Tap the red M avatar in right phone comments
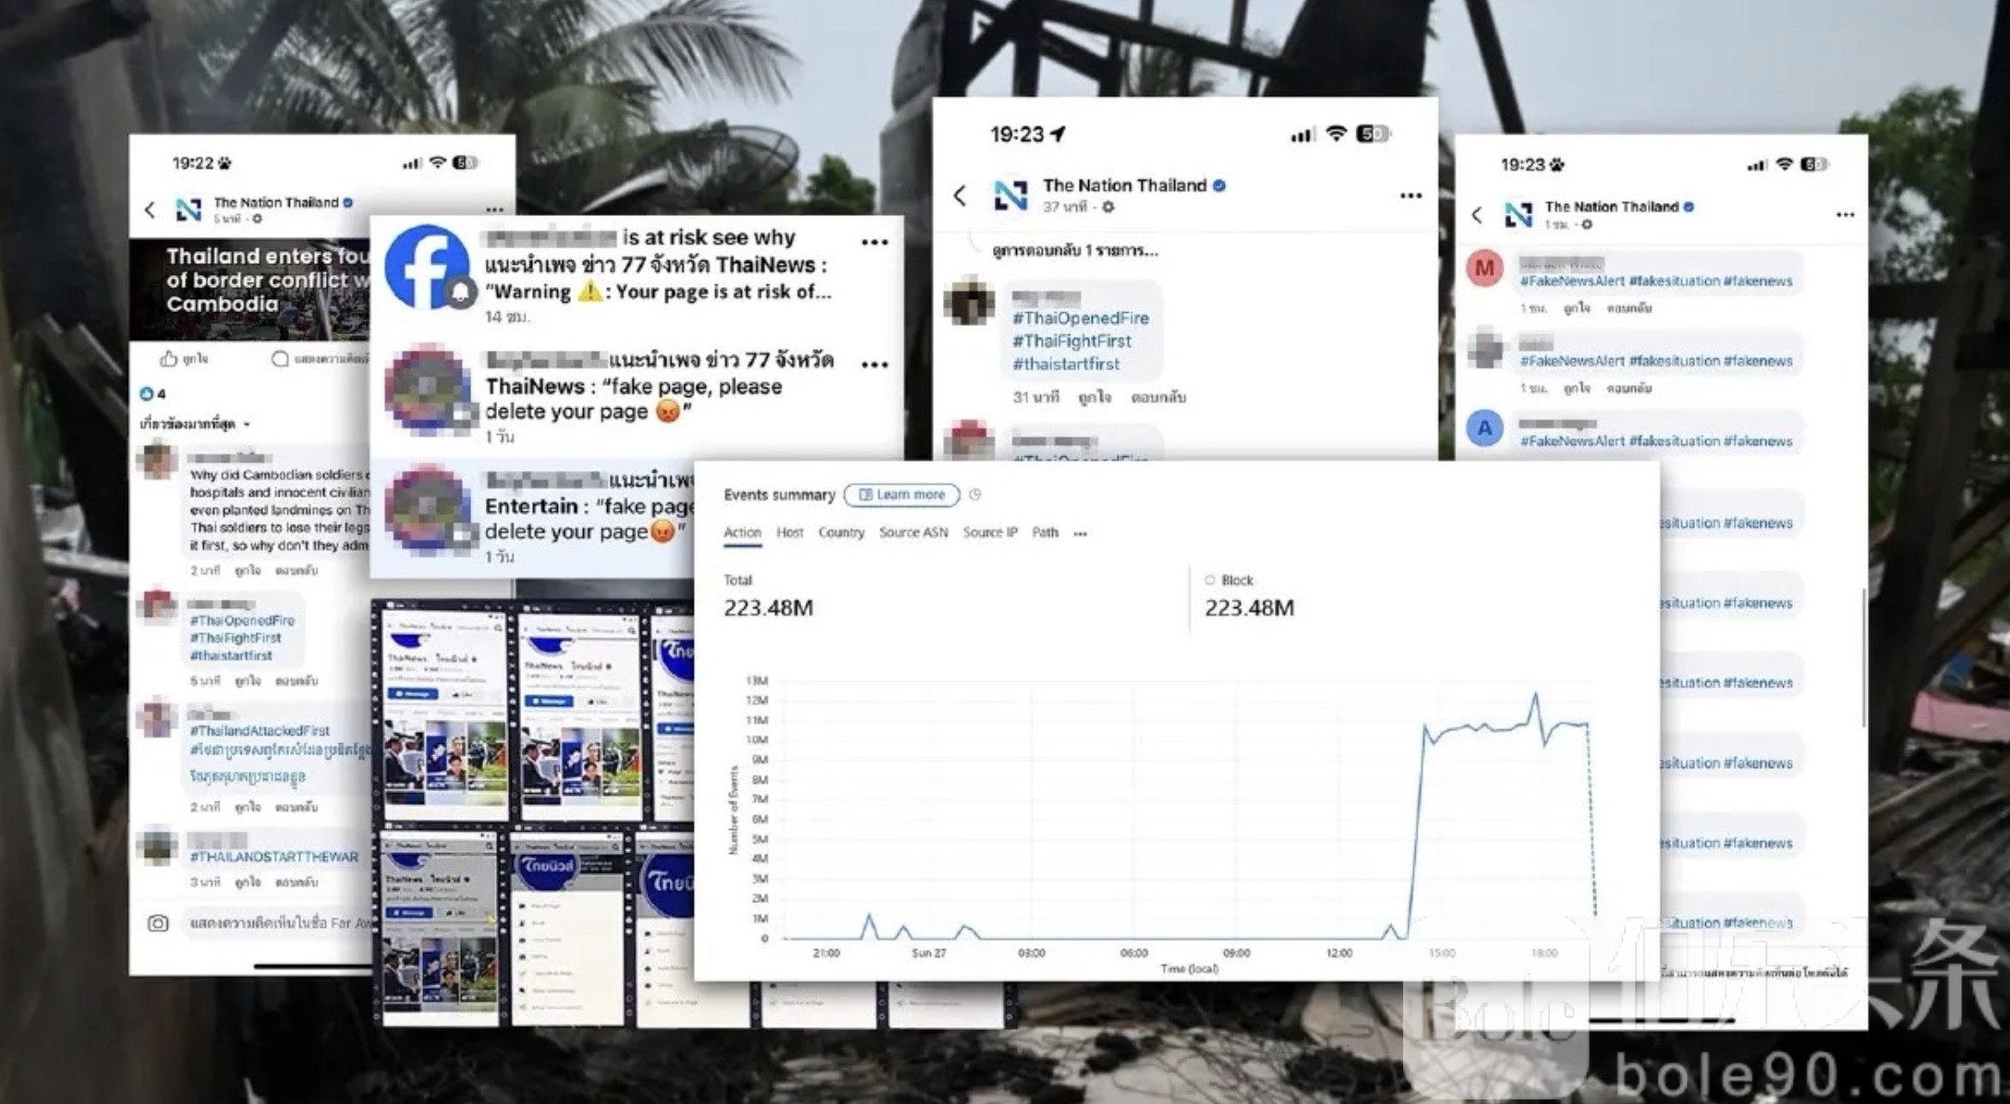 1484,268
